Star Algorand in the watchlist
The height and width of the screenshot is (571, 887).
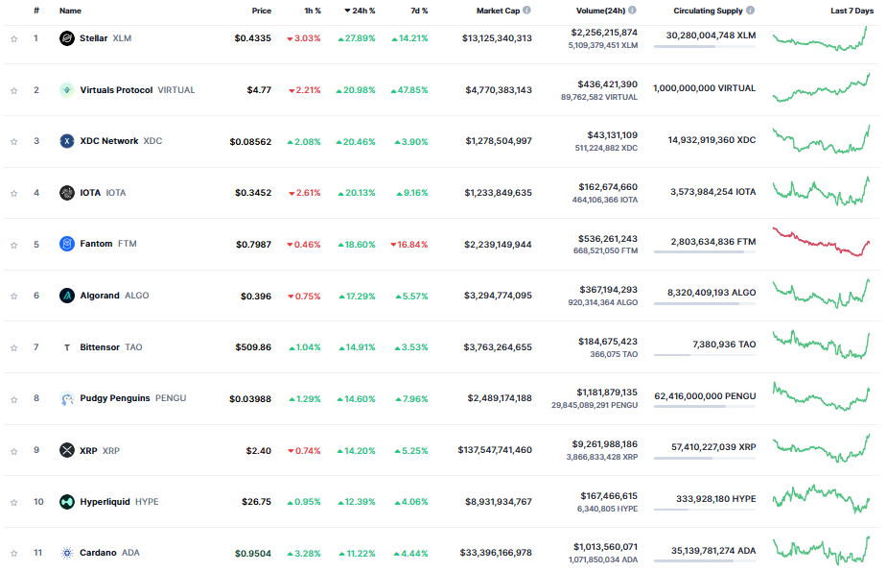[14, 296]
